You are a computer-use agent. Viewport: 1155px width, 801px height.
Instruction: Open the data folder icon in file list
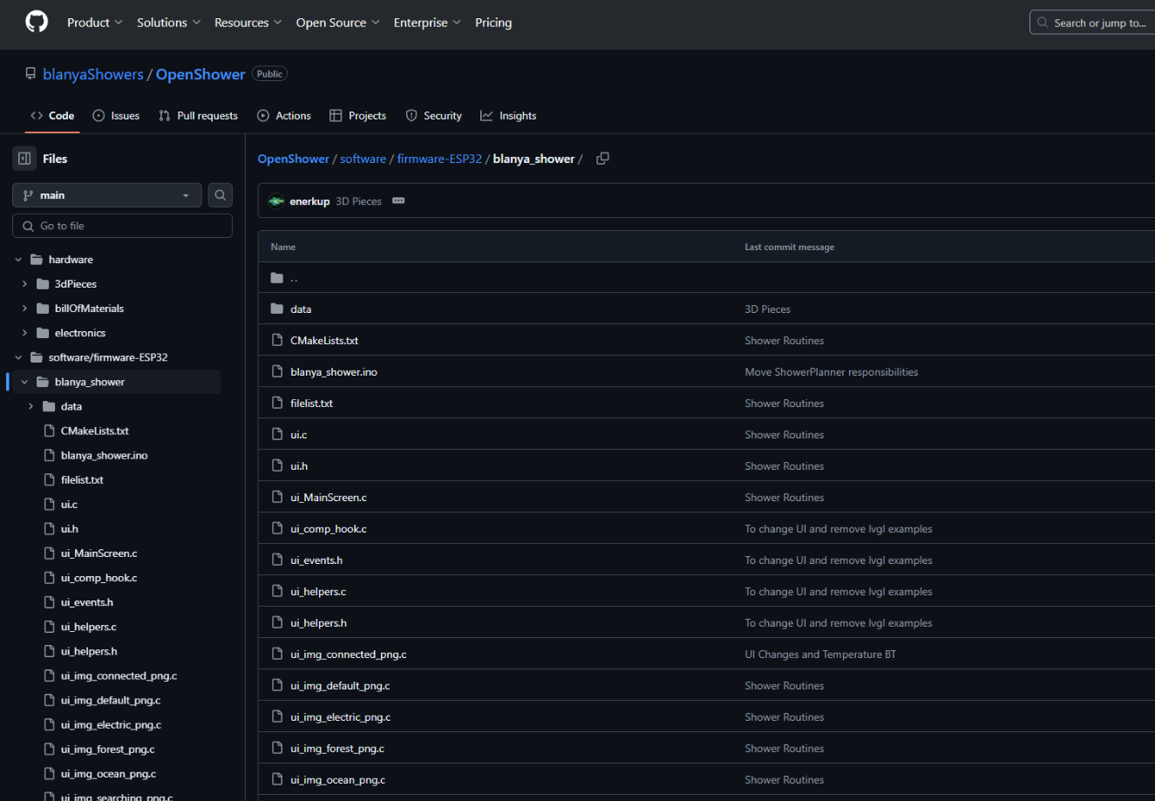click(x=277, y=309)
